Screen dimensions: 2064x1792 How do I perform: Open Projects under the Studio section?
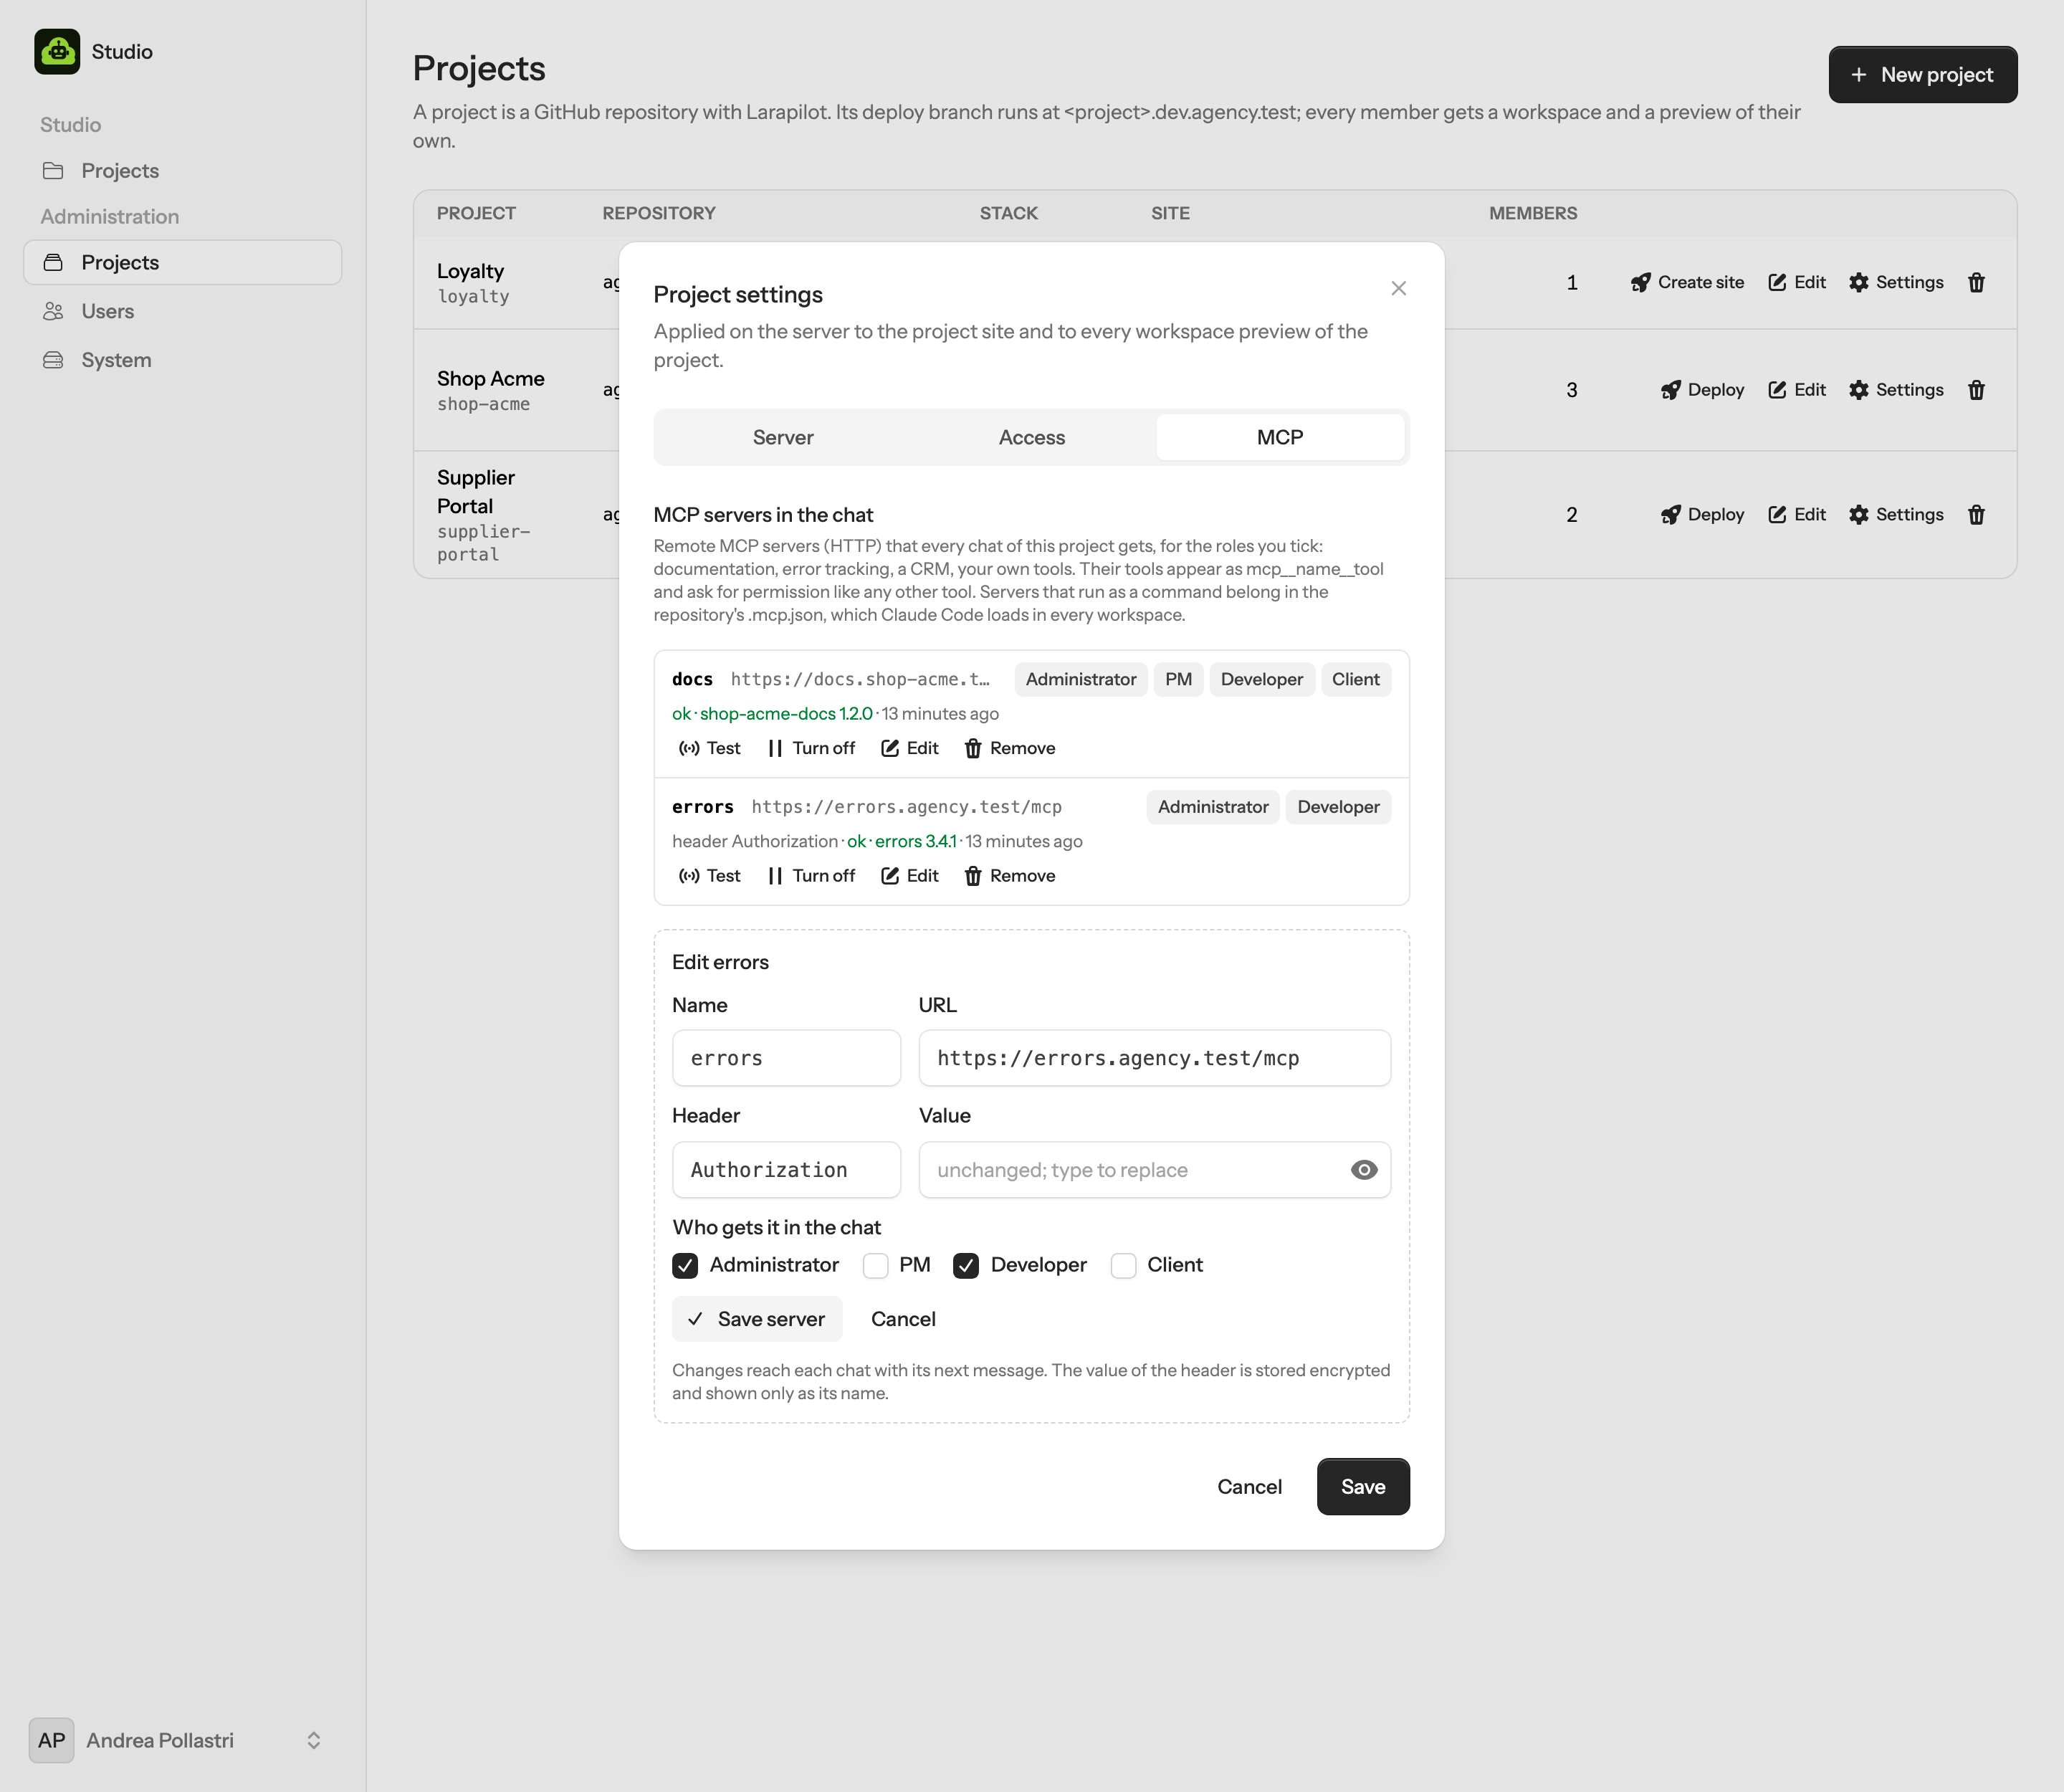point(183,171)
